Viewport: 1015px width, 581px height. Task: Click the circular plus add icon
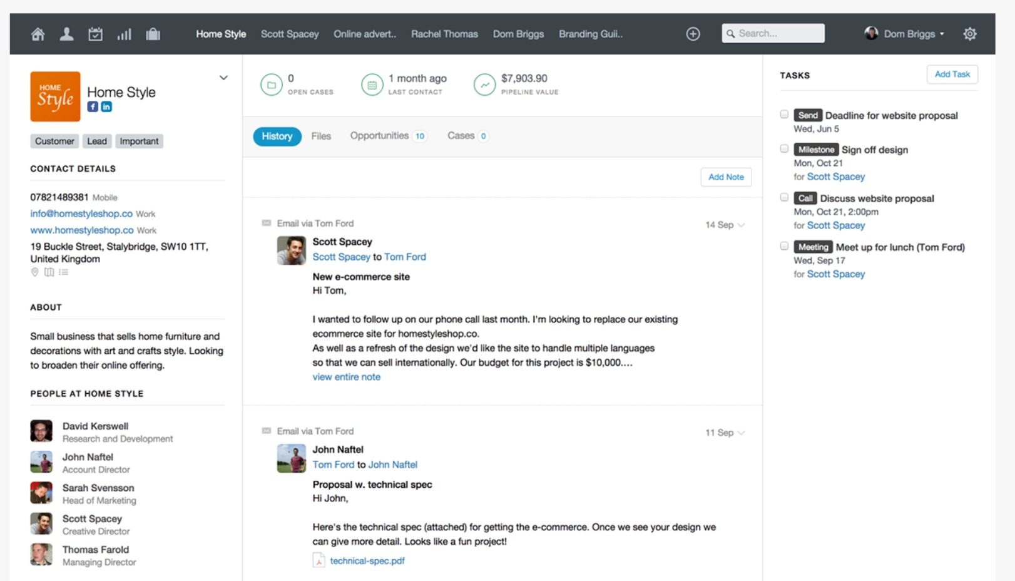[x=693, y=34]
